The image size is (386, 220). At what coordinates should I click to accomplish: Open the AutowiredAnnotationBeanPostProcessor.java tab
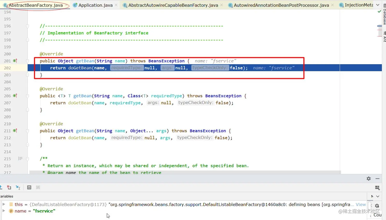click(x=281, y=5)
